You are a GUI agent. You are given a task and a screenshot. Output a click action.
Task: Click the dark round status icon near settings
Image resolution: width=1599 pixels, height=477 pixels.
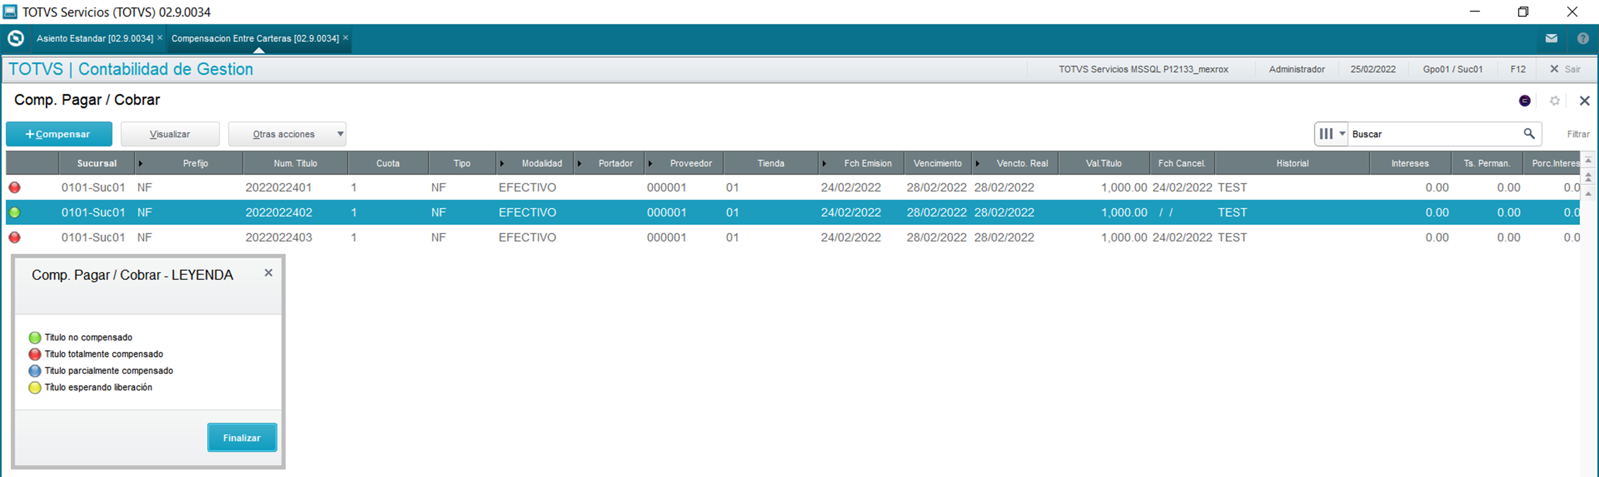click(x=1524, y=101)
